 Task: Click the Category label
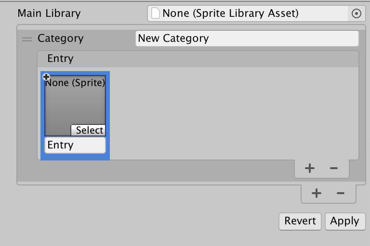60,38
